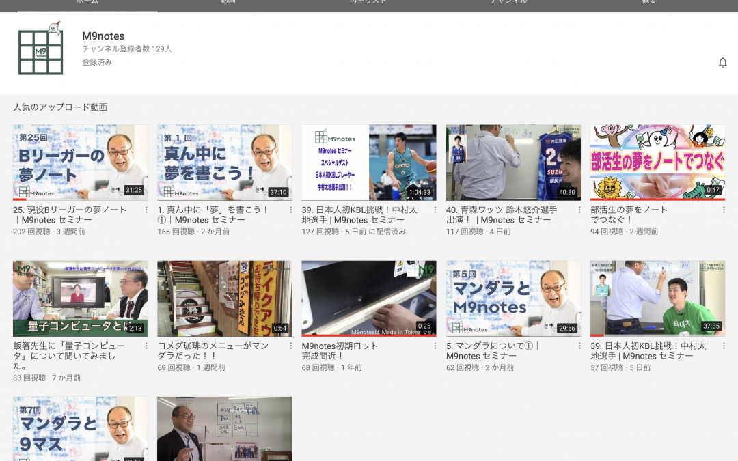Viewport: 738px width, 461px height.
Task: Open the 第25回 Bリーガーの夢ノート thumbnail
Action: [80, 163]
